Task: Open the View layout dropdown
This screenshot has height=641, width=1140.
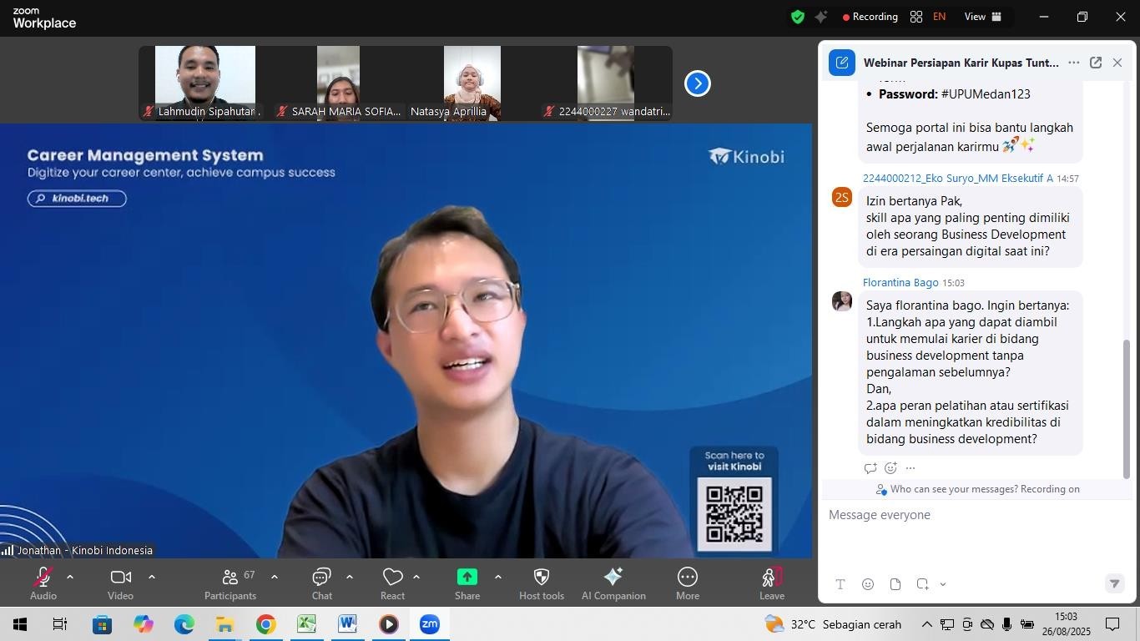Action: 983,17
